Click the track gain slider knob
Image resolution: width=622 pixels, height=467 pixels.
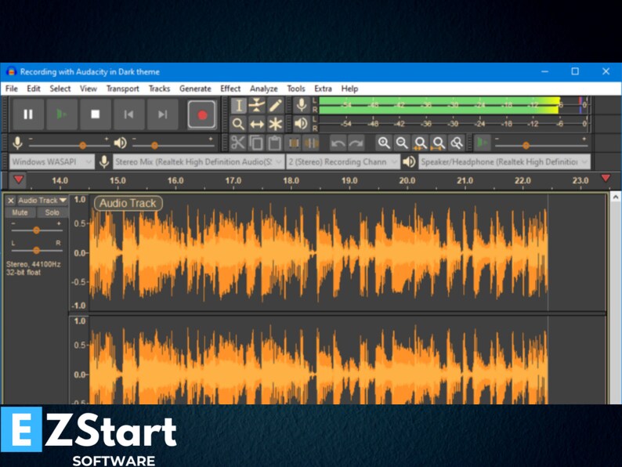[x=36, y=230]
